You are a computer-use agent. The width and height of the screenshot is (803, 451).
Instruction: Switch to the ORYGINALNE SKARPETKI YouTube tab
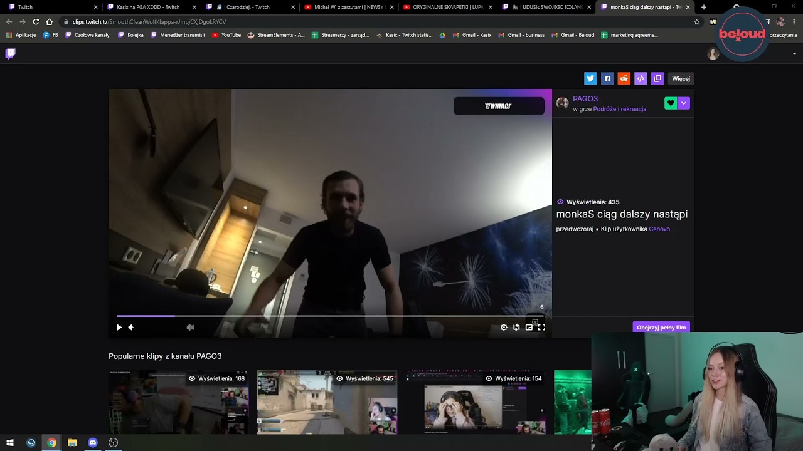coord(448,7)
